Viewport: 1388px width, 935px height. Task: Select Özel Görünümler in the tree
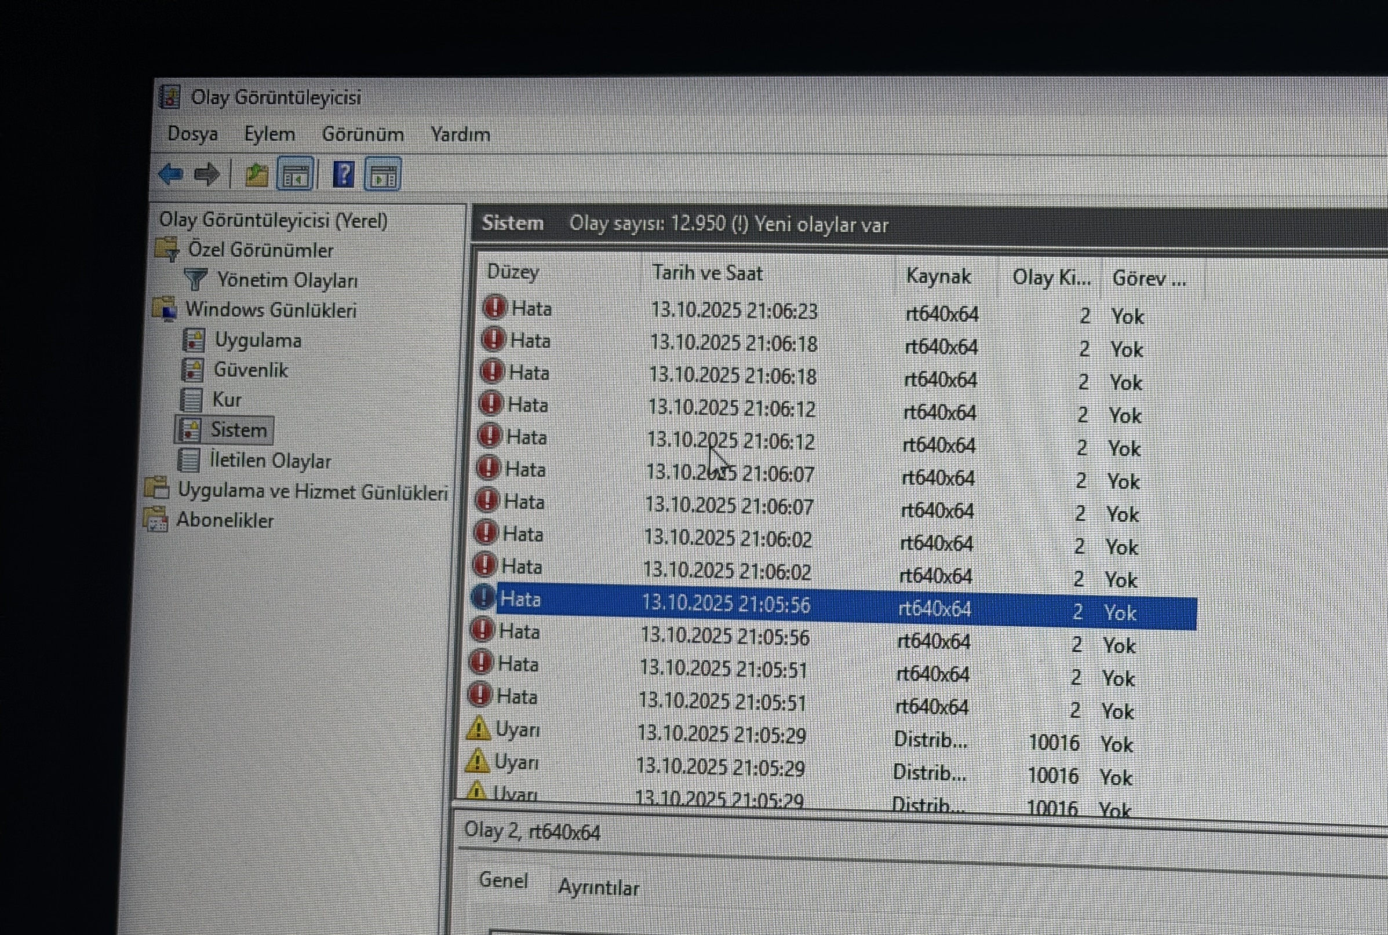(261, 250)
